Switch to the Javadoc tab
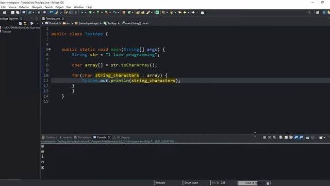330x186 pixels. [x=65, y=137]
